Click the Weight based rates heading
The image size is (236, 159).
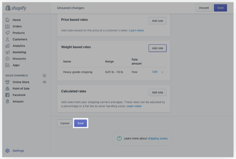click(76, 47)
